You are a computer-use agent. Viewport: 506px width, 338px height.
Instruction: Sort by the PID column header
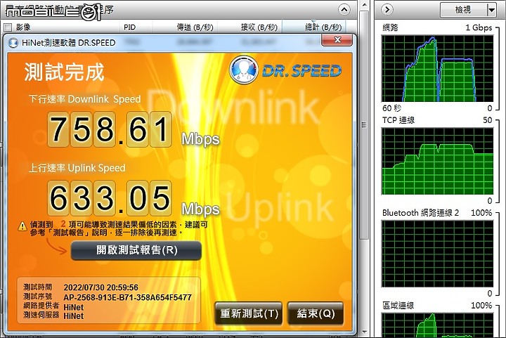(129, 27)
